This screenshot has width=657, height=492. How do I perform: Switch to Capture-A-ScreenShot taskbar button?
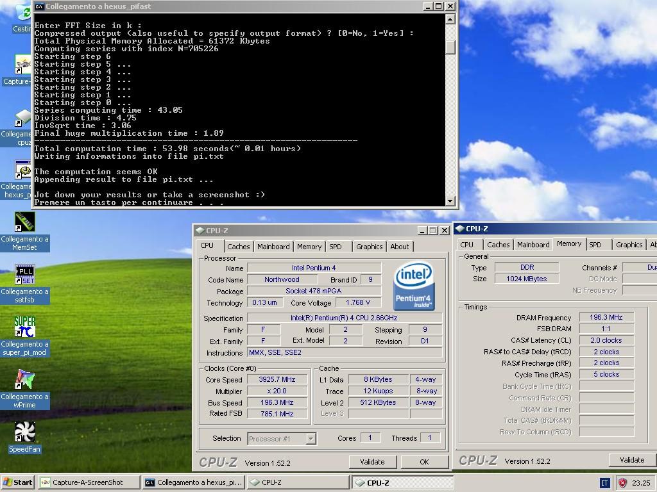coord(89,482)
